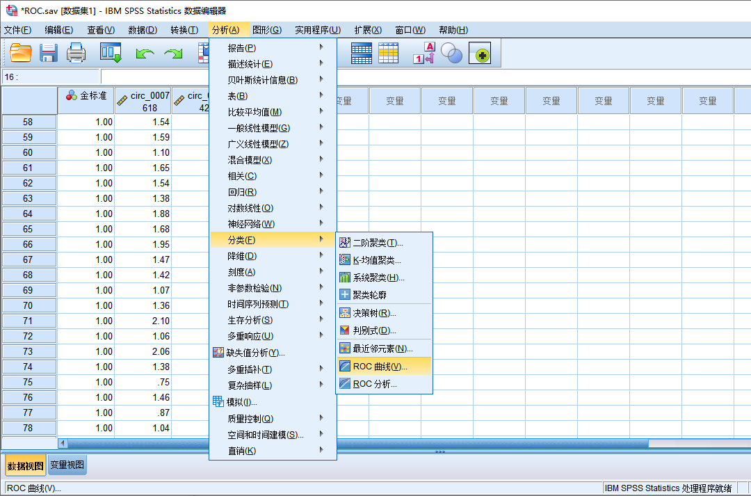
Task: Click the yellow grid toolbar icon
Action: click(x=388, y=53)
